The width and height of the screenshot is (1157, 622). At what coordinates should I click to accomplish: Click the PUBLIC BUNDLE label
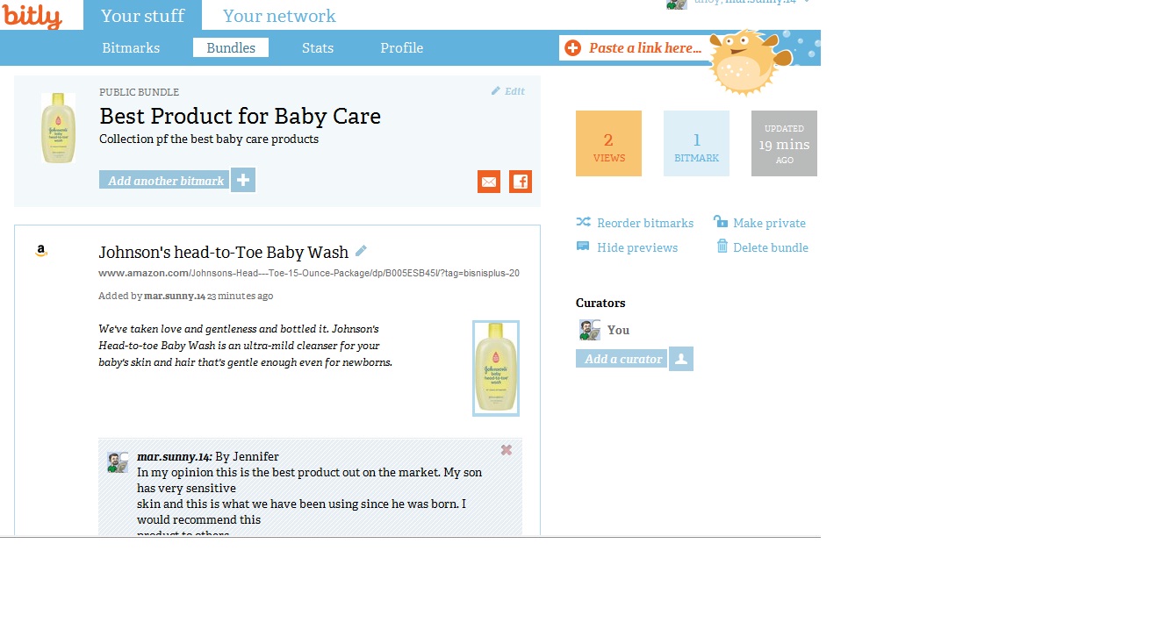139,92
